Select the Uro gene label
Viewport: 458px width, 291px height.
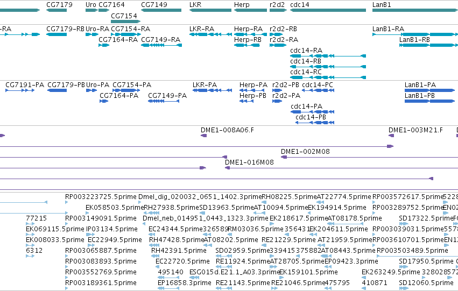coord(91,5)
